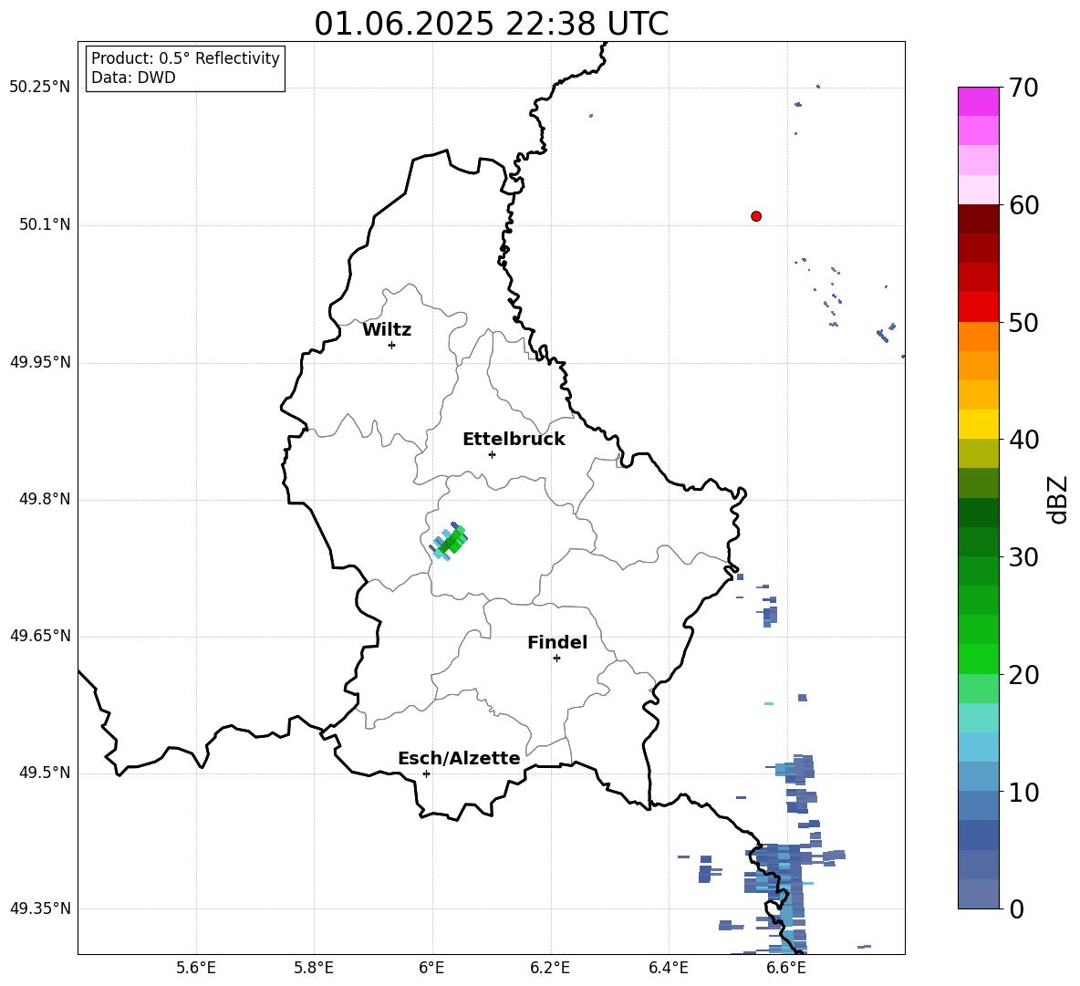Click the colorbar tick label 60

coord(1023,205)
